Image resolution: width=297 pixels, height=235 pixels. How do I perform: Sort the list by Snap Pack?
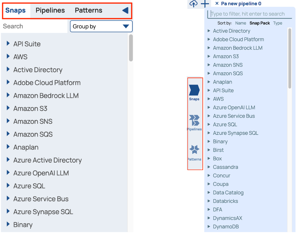pyautogui.click(x=260, y=23)
